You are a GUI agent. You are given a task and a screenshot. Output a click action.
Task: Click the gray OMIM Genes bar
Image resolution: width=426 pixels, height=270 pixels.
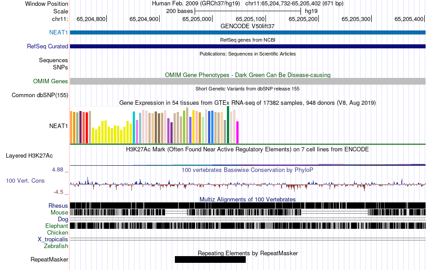point(248,81)
